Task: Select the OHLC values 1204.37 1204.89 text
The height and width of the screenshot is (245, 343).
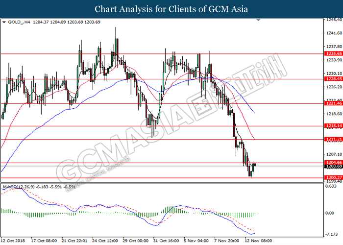Action: [x=49, y=22]
